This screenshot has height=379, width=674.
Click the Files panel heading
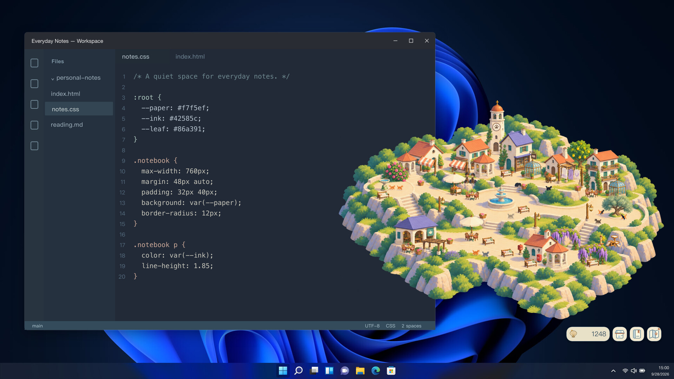coord(58,61)
